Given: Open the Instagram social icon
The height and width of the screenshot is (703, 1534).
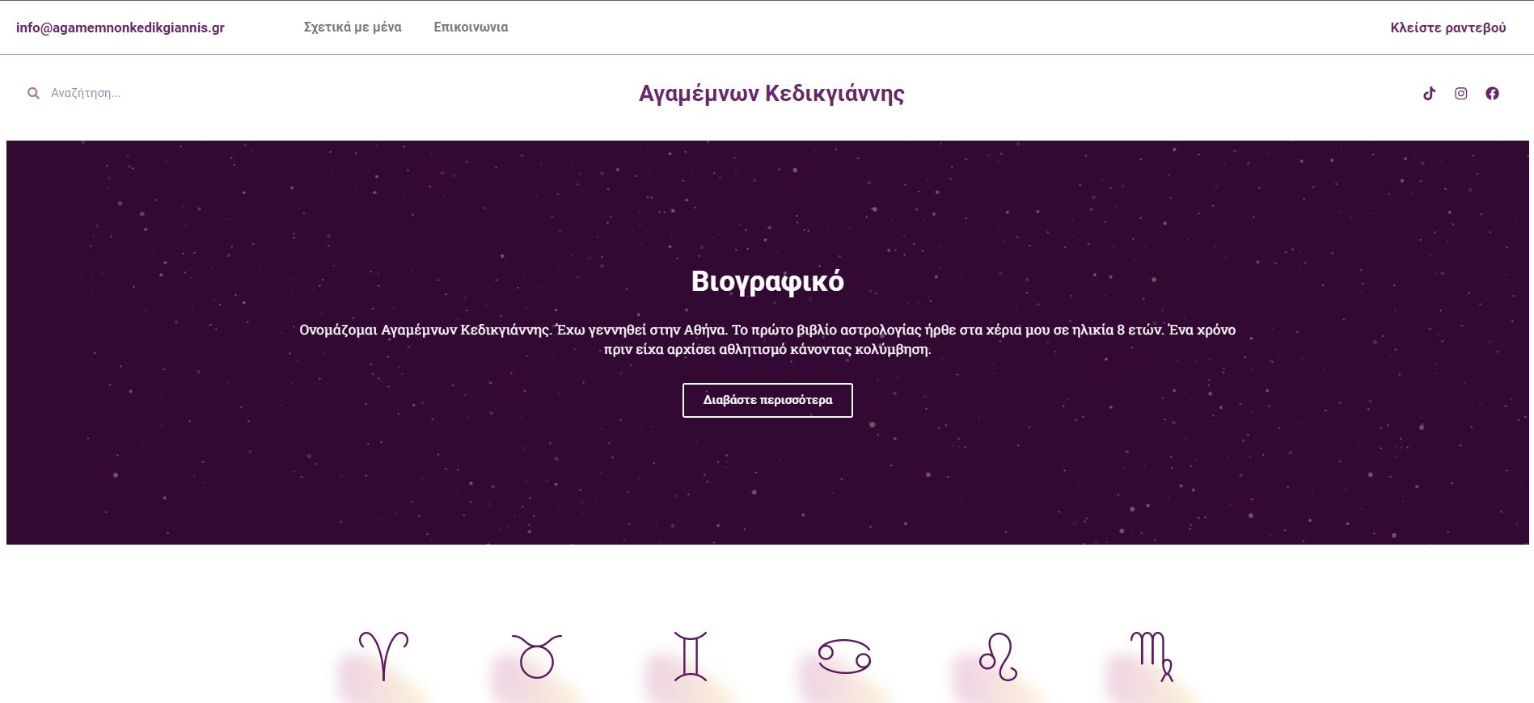Looking at the screenshot, I should click(x=1460, y=94).
